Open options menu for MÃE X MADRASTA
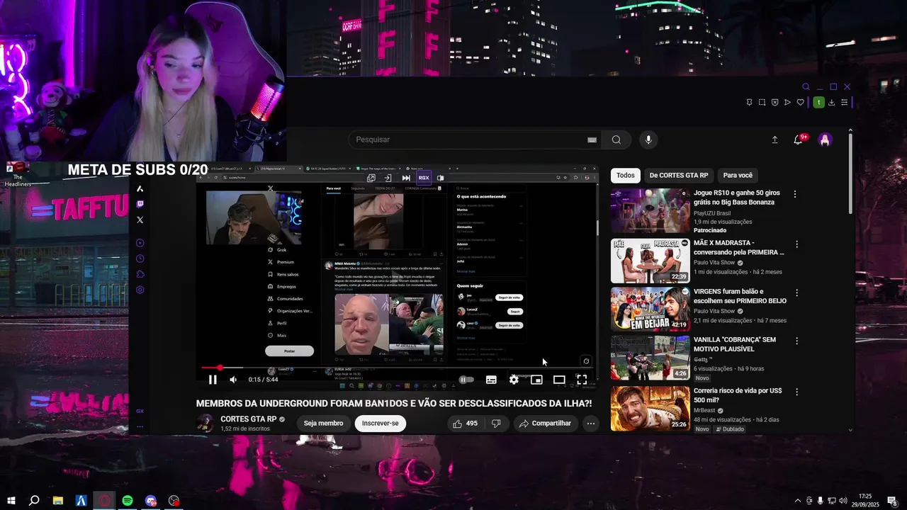 point(796,244)
